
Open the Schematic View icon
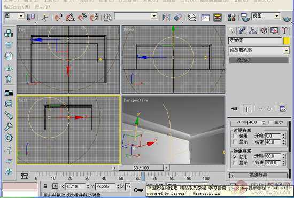coord(218,18)
